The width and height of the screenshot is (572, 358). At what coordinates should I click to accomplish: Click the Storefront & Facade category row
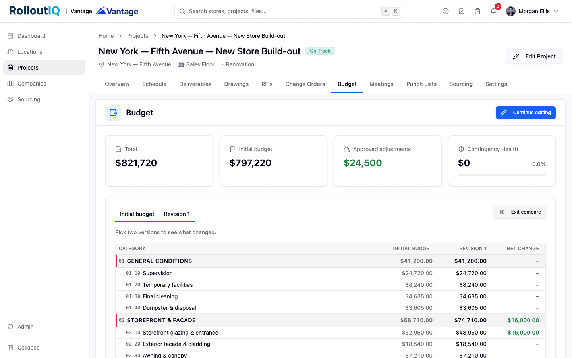[x=330, y=320]
